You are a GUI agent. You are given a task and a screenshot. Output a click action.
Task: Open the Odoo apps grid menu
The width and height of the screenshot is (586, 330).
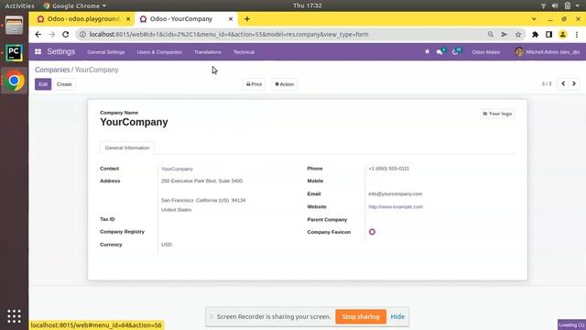pos(38,51)
